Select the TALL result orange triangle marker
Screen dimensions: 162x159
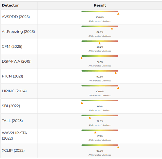(x=90, y=118)
